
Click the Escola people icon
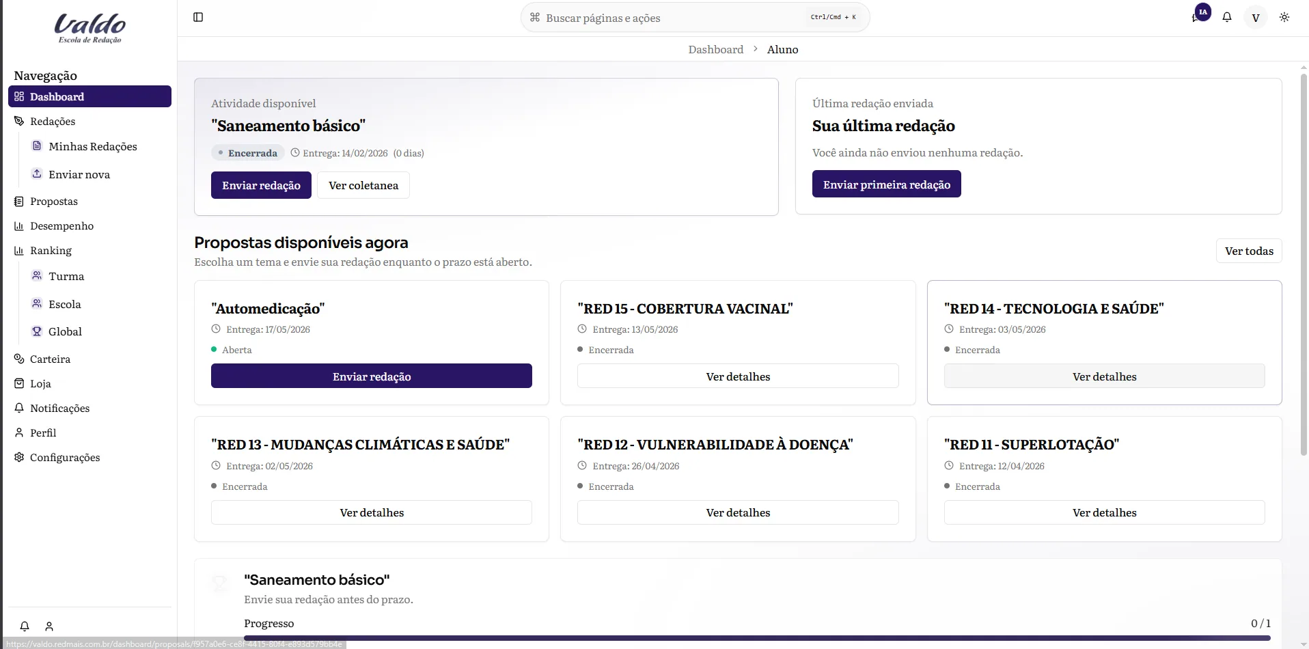tap(37, 303)
